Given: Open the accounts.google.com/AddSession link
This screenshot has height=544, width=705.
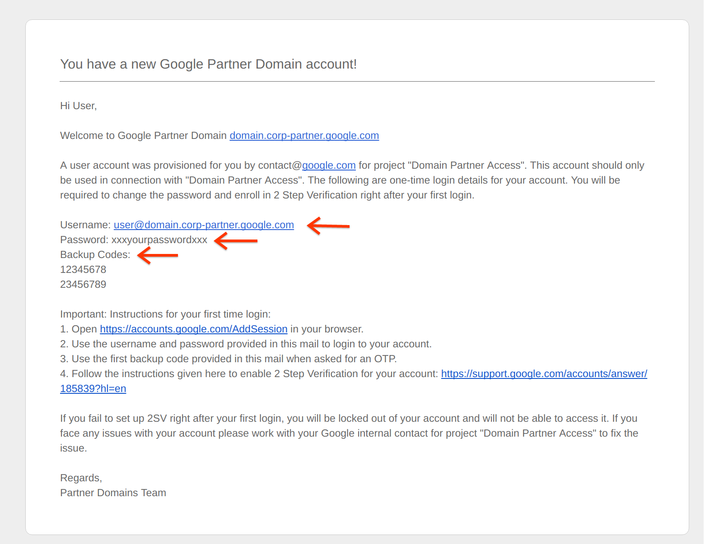Looking at the screenshot, I should [x=193, y=329].
